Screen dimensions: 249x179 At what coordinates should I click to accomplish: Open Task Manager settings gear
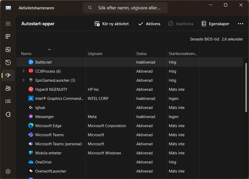[8, 171]
